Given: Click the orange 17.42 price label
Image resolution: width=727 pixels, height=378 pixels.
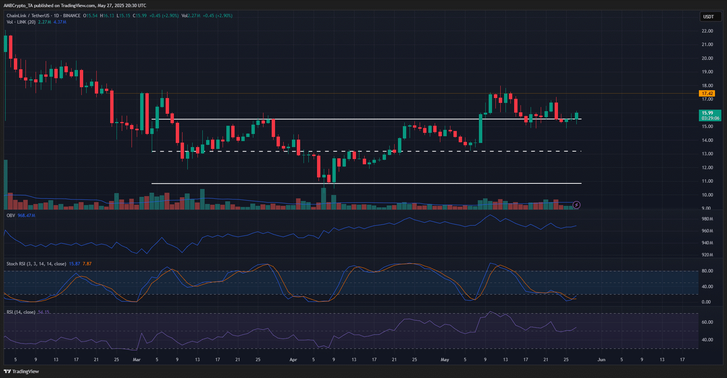Looking at the screenshot, I should point(707,94).
